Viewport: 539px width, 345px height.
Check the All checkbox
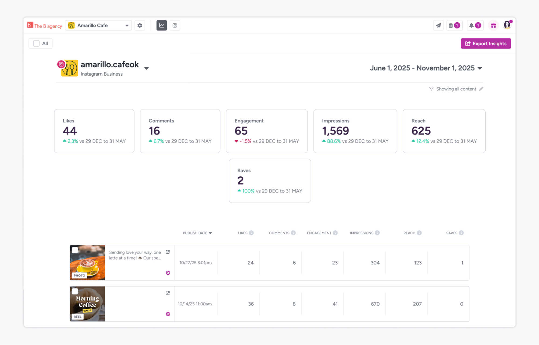[x=36, y=43]
